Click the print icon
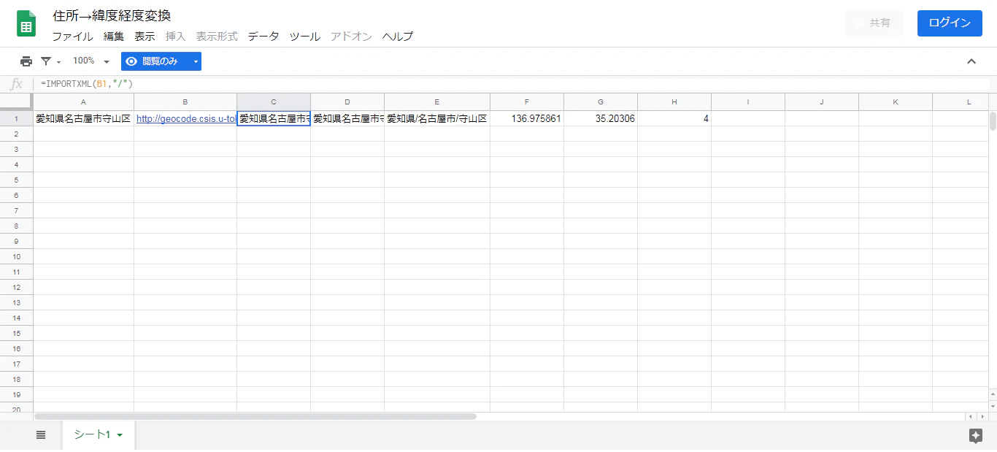Image resolution: width=997 pixels, height=452 pixels. (x=26, y=61)
